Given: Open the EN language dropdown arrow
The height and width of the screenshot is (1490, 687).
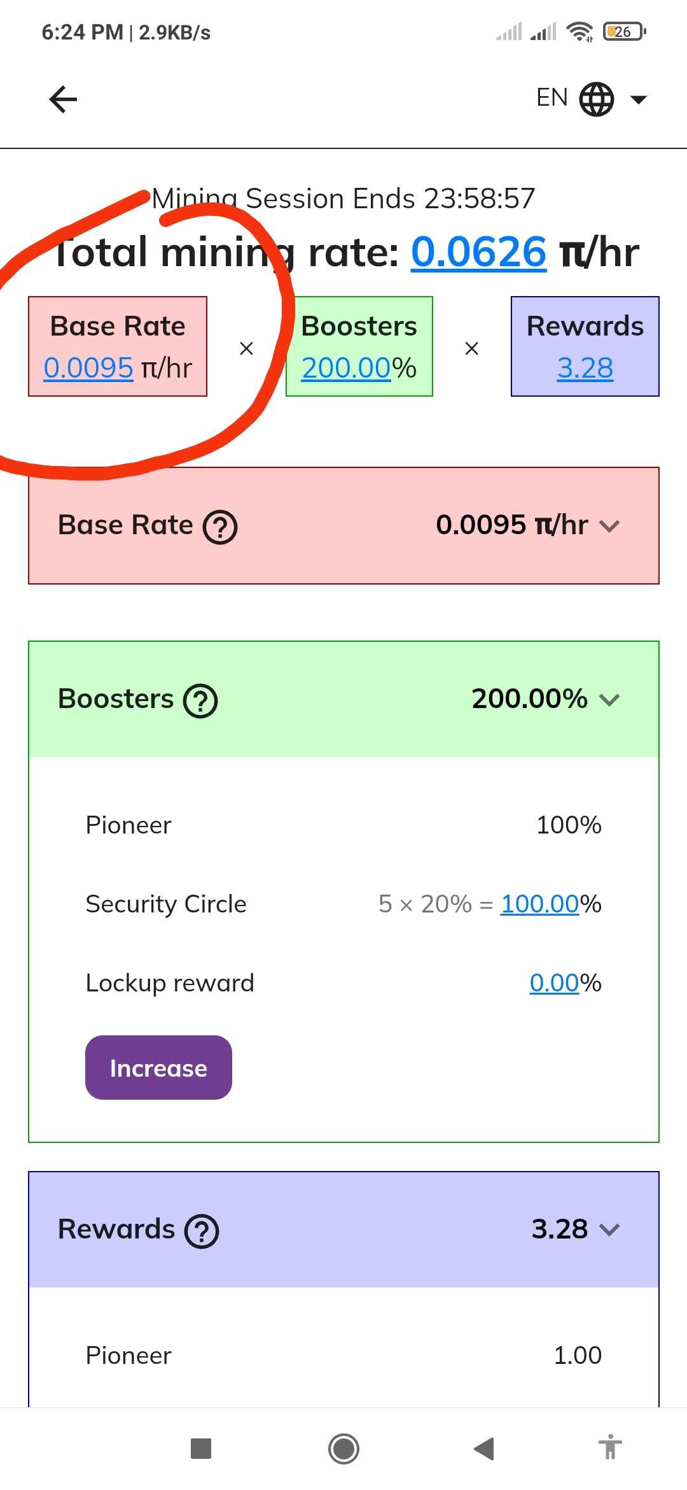Looking at the screenshot, I should coord(638,99).
